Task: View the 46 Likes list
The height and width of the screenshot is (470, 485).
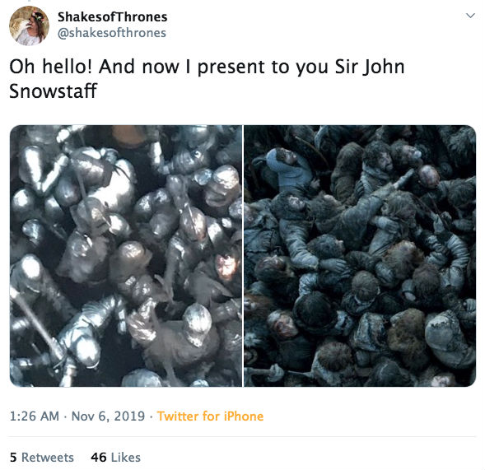Action: click(x=115, y=458)
